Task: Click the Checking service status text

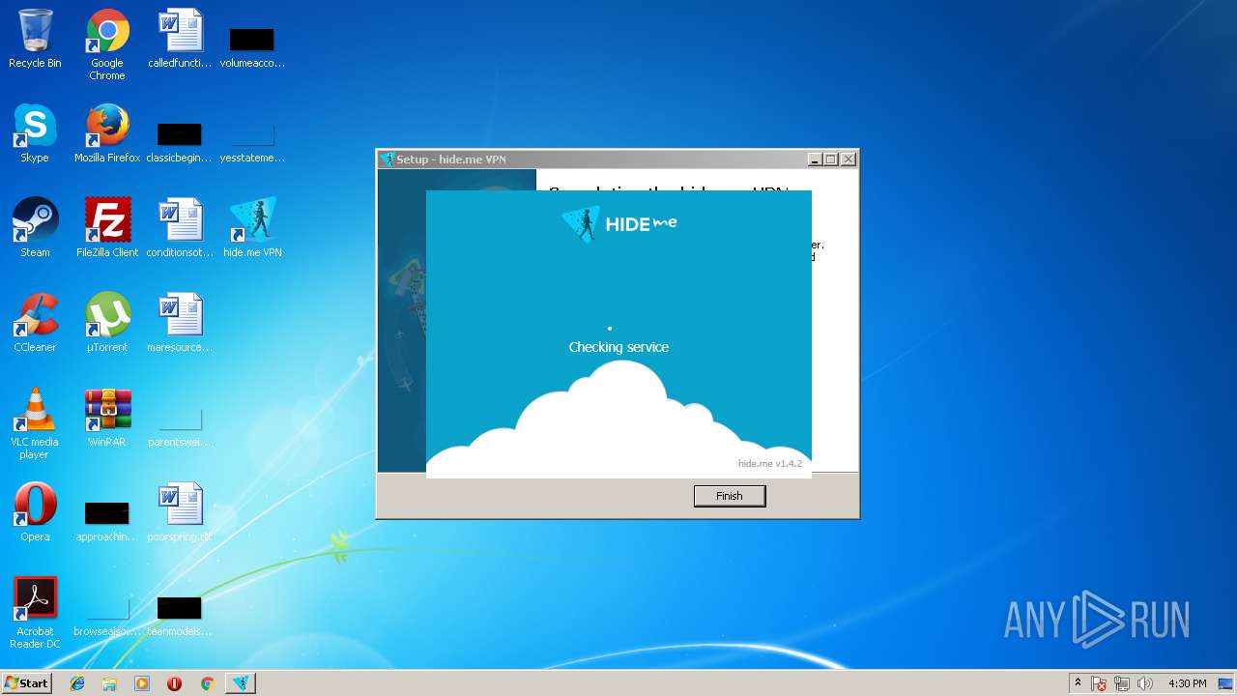Action: (618, 347)
